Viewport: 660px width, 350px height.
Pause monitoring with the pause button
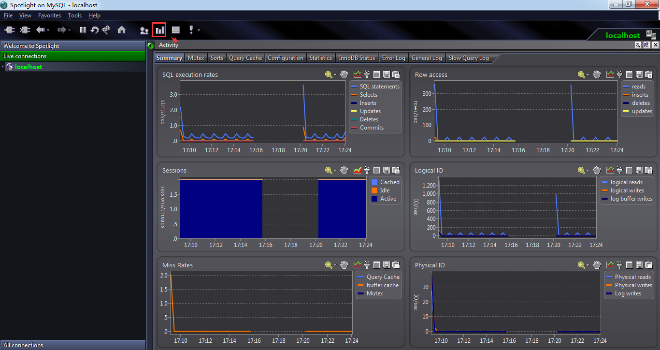(x=83, y=30)
